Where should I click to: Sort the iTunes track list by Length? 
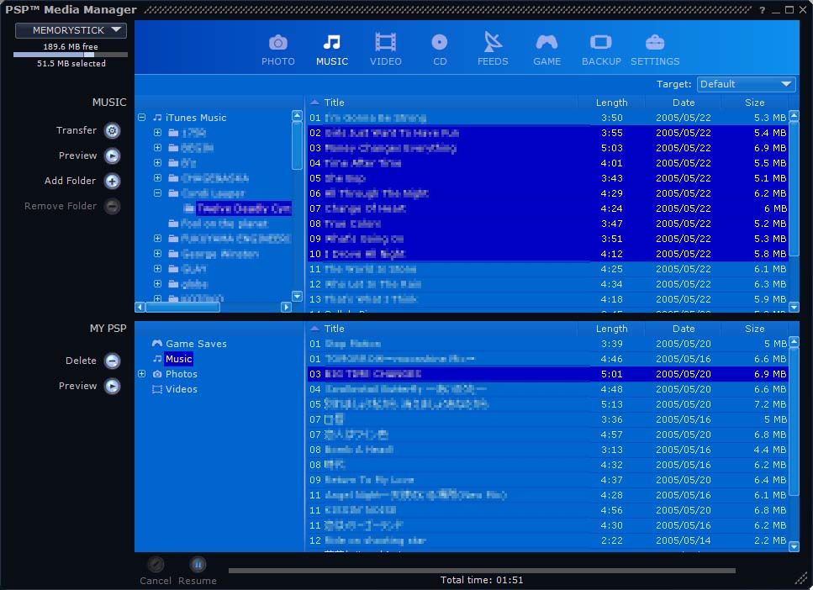pyautogui.click(x=611, y=103)
